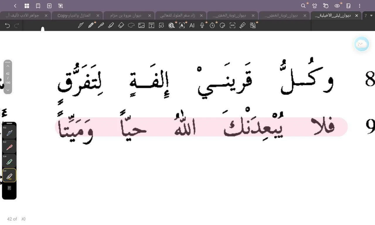Open the AI assistant tool
The width and height of the screenshot is (375, 225).
coord(192,25)
